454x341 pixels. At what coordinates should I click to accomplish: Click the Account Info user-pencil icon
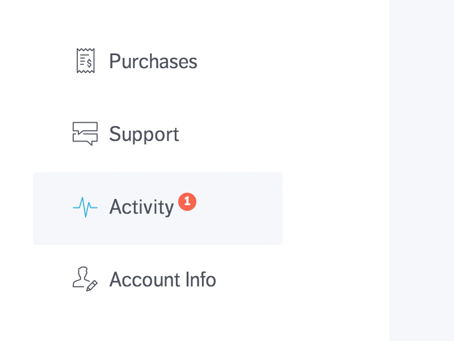click(x=85, y=280)
